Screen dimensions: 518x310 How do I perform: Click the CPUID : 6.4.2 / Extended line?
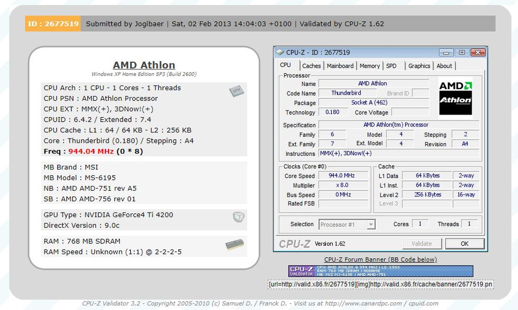coord(97,119)
